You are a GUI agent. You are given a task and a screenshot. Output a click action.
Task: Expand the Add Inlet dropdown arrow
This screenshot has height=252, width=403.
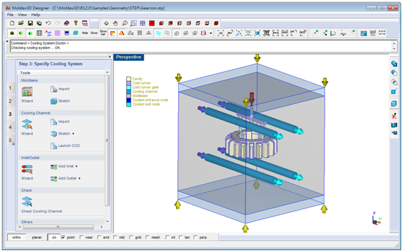pos(77,166)
